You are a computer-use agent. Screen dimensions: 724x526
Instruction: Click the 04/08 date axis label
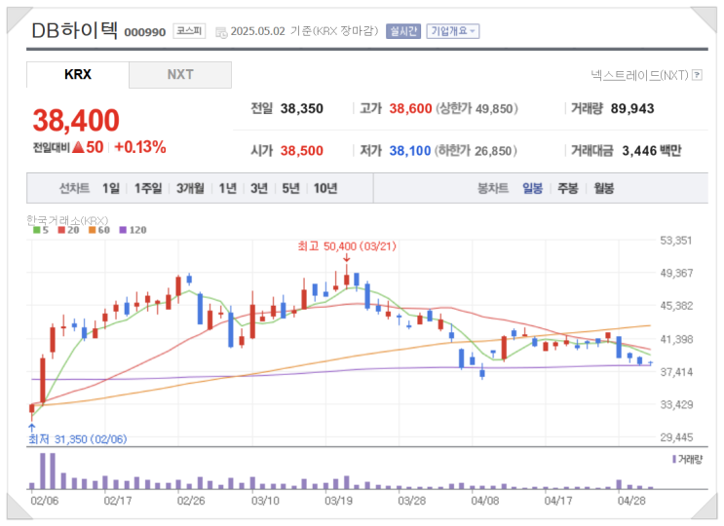(x=485, y=501)
